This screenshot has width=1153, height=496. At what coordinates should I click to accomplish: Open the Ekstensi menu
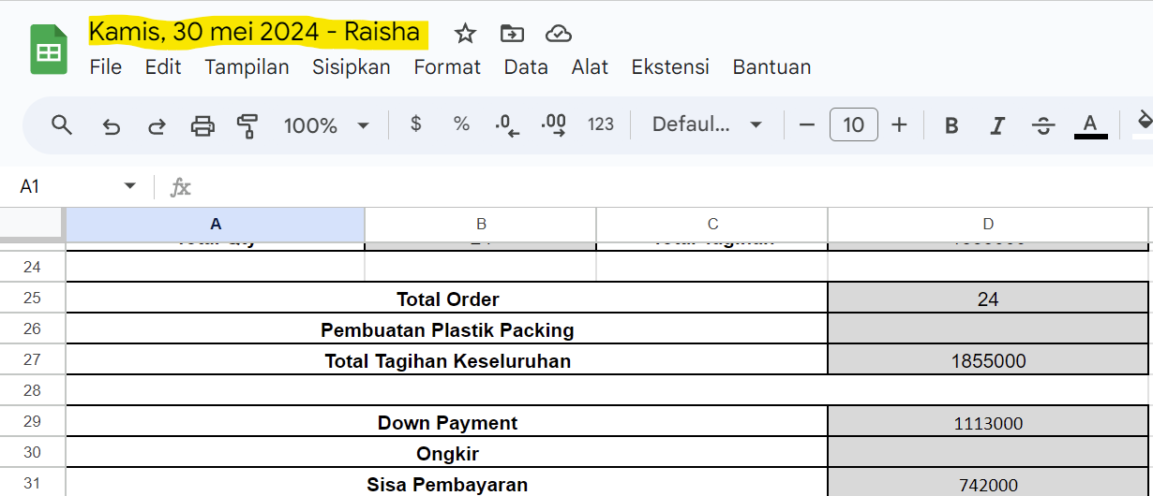tap(670, 67)
